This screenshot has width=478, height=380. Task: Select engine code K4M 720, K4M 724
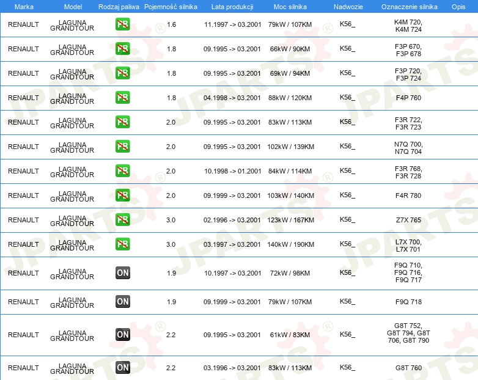(x=408, y=26)
